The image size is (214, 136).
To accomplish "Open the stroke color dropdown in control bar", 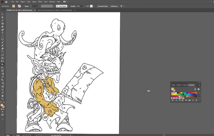I will coord(22,6).
